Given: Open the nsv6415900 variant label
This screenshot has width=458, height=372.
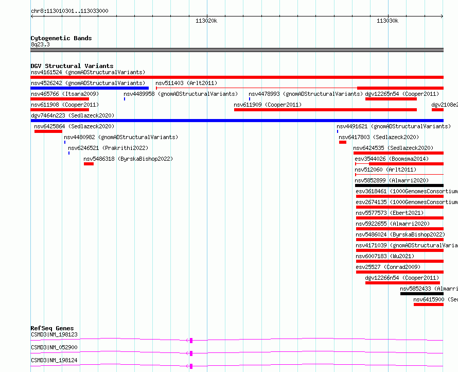Looking at the screenshot, I should pos(435,299).
